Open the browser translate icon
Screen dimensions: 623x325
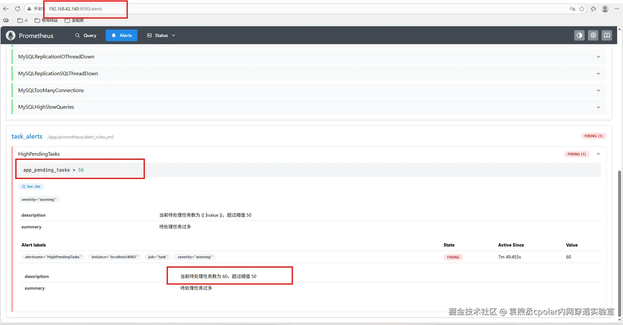click(572, 9)
